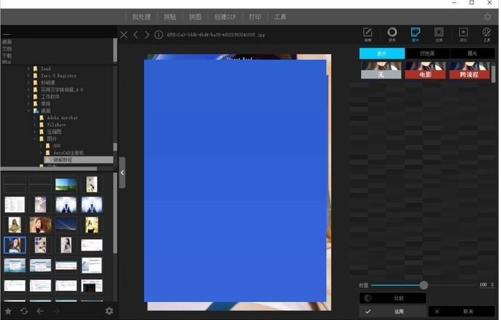The height and width of the screenshot is (320, 501).
Task: Apply the 跨流程 cross-process preset
Action: click(x=469, y=70)
